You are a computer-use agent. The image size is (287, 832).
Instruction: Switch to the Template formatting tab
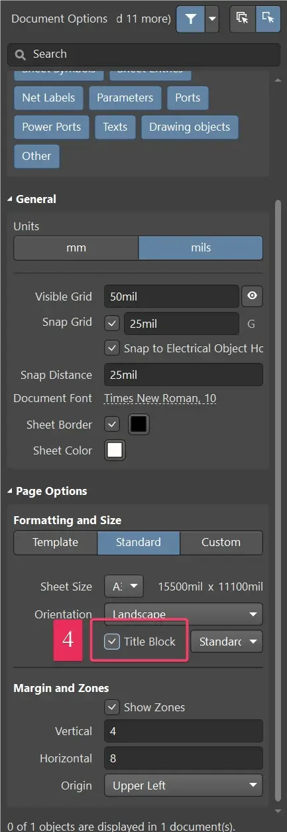coord(56,542)
